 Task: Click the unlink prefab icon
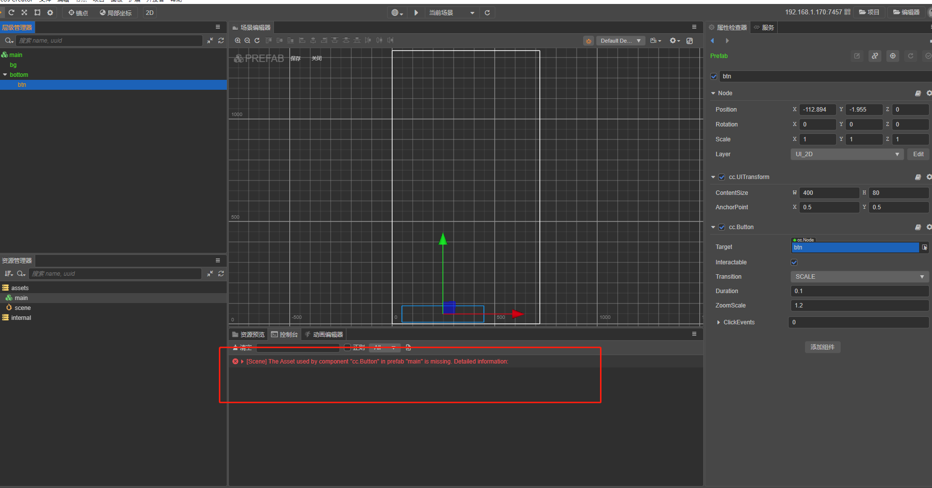875,56
